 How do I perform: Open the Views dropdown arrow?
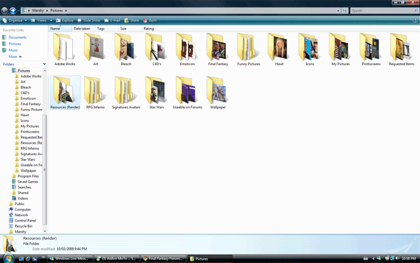pyautogui.click(x=51, y=21)
